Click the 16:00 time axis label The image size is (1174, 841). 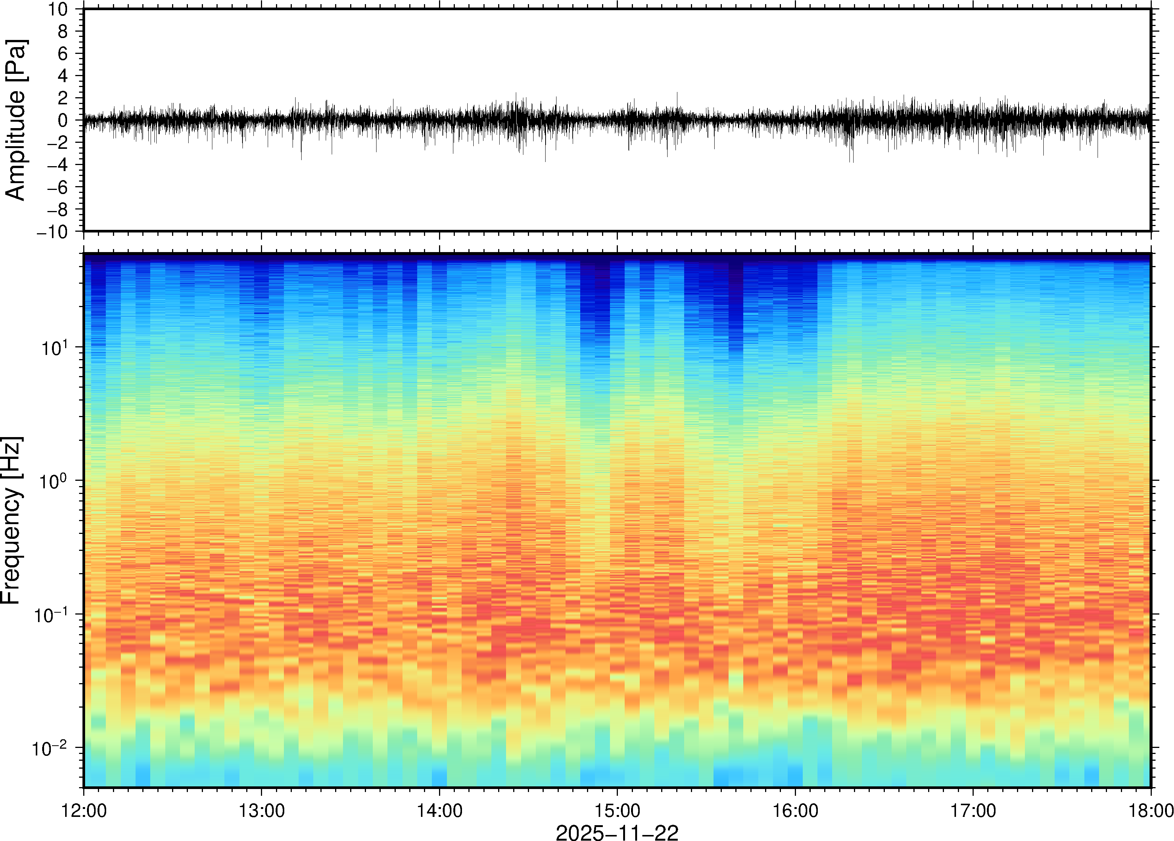tap(795, 810)
